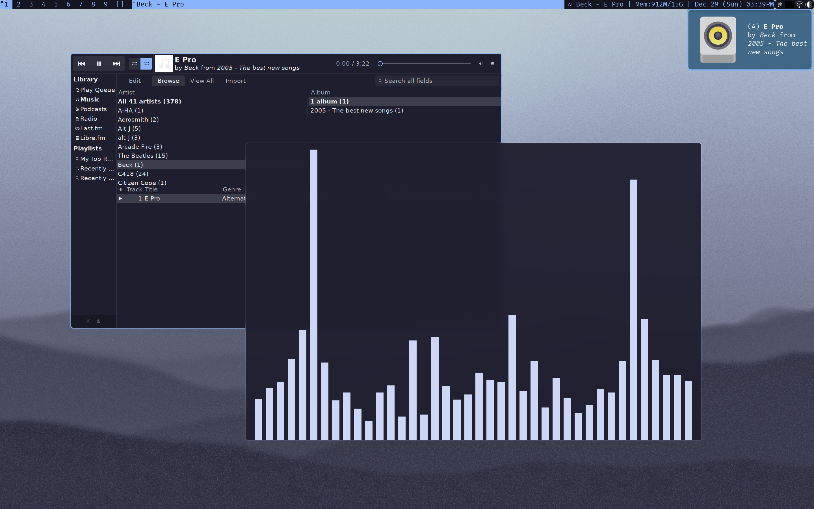Image resolution: width=814 pixels, height=509 pixels.
Task: Click the system volume tray icon
Action: [x=809, y=4]
